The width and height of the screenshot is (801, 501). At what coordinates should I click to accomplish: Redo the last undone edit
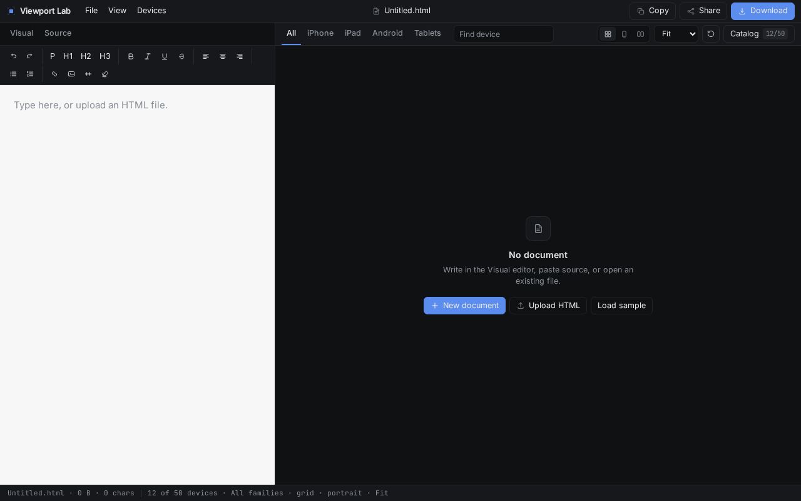(x=29, y=56)
